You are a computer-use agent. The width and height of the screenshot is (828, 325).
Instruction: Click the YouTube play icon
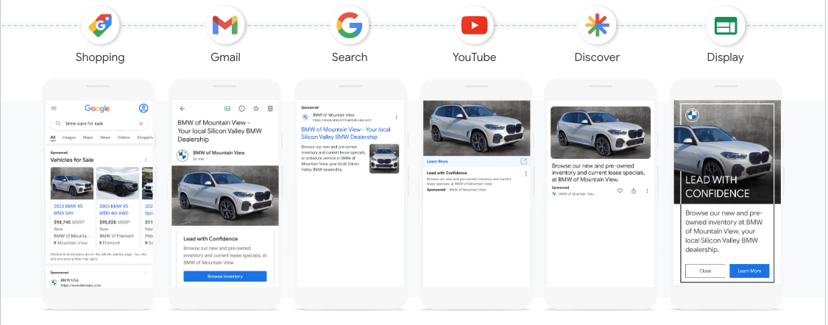(474, 25)
